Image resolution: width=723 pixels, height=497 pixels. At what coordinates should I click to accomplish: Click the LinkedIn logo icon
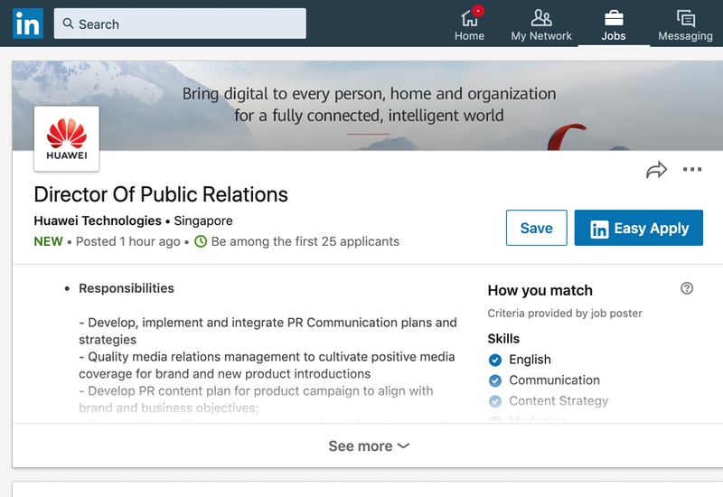28,23
